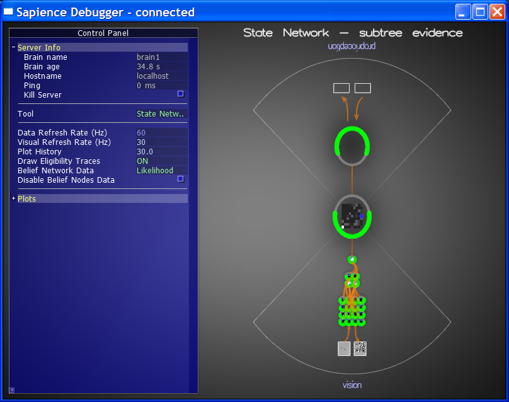Click the Plot History value 30.0

(x=161, y=152)
